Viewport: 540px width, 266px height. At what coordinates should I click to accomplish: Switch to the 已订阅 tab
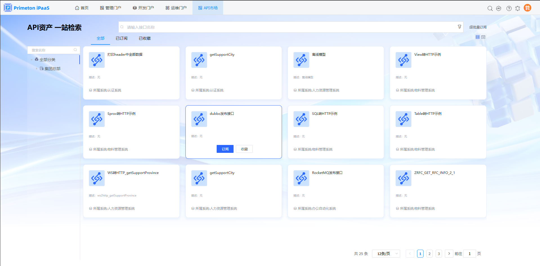coord(122,38)
